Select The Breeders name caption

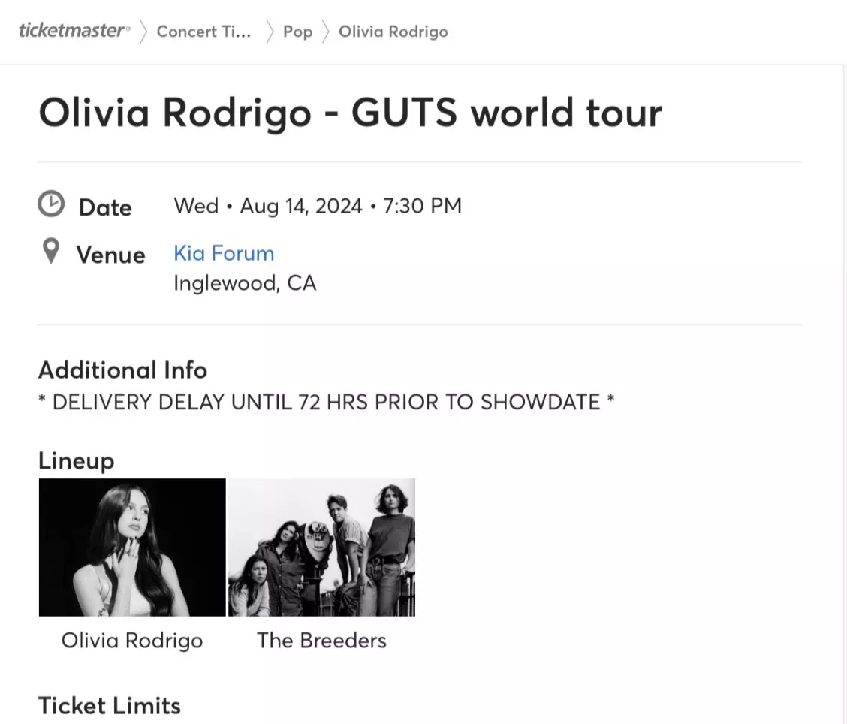[x=321, y=641]
